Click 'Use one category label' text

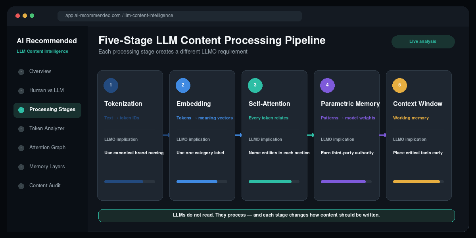[x=200, y=153]
